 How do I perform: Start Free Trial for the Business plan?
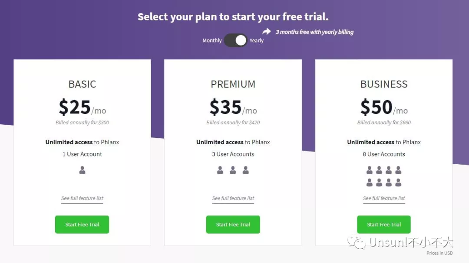pyautogui.click(x=384, y=224)
